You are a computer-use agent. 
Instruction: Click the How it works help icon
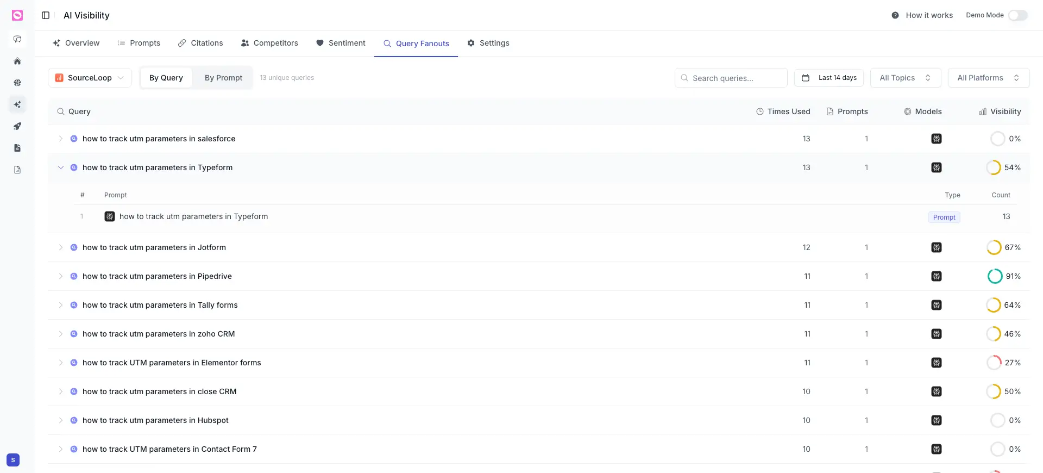(895, 15)
